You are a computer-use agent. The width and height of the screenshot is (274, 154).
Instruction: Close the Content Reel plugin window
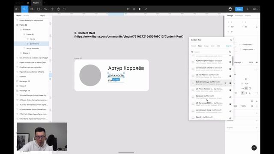pos(231,40)
